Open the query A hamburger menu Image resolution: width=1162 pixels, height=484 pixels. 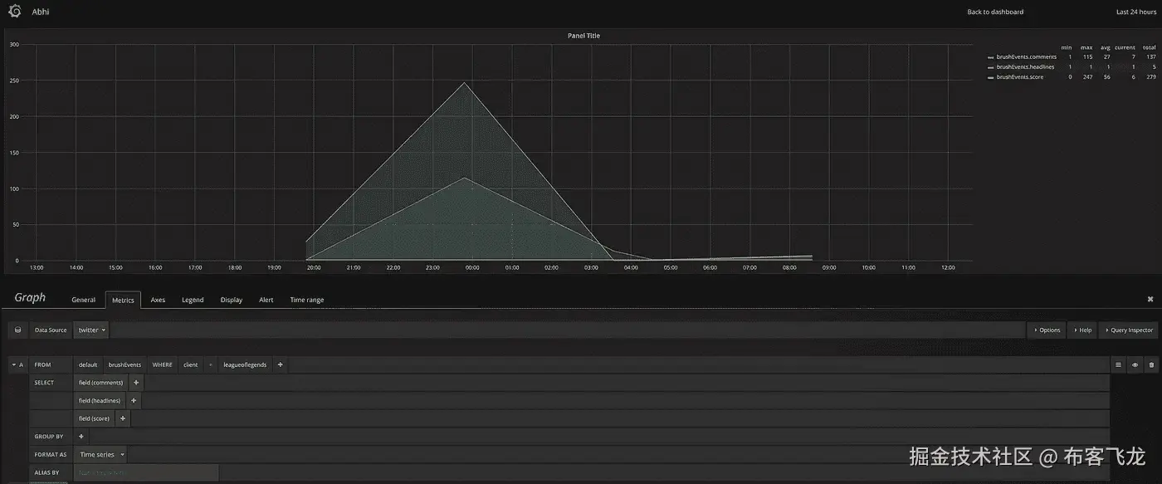pyautogui.click(x=1118, y=364)
